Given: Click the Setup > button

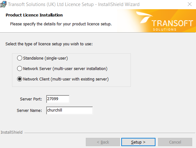Looking at the screenshot, I should 138,142.
